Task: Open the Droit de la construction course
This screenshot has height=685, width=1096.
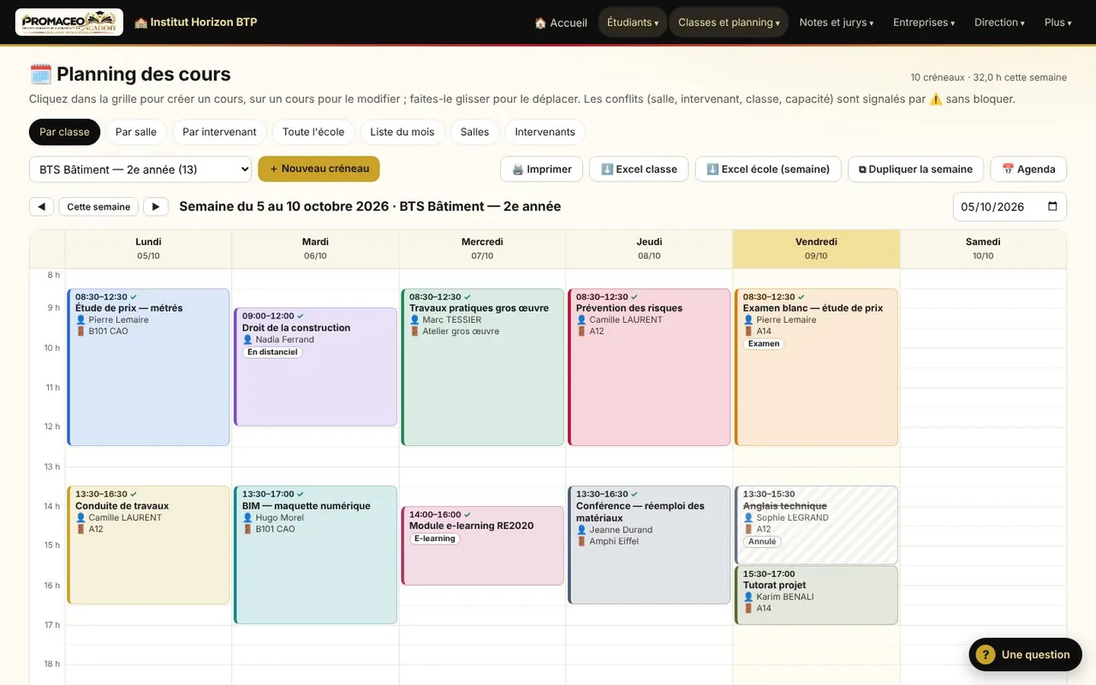Action: 315,366
